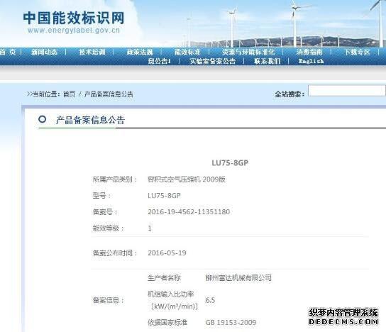This screenshot has width=386, height=332.
Task: Click the 备案号 label
Action: coord(105,212)
